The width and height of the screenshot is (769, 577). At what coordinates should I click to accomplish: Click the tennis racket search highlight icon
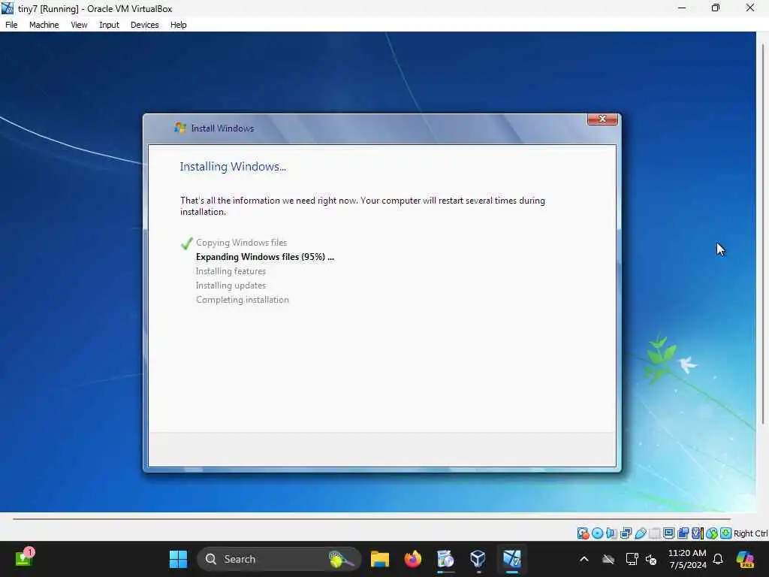pyautogui.click(x=340, y=559)
